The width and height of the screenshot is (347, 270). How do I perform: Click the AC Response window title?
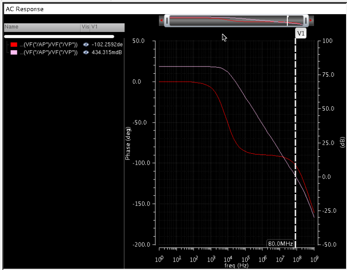tap(24, 9)
